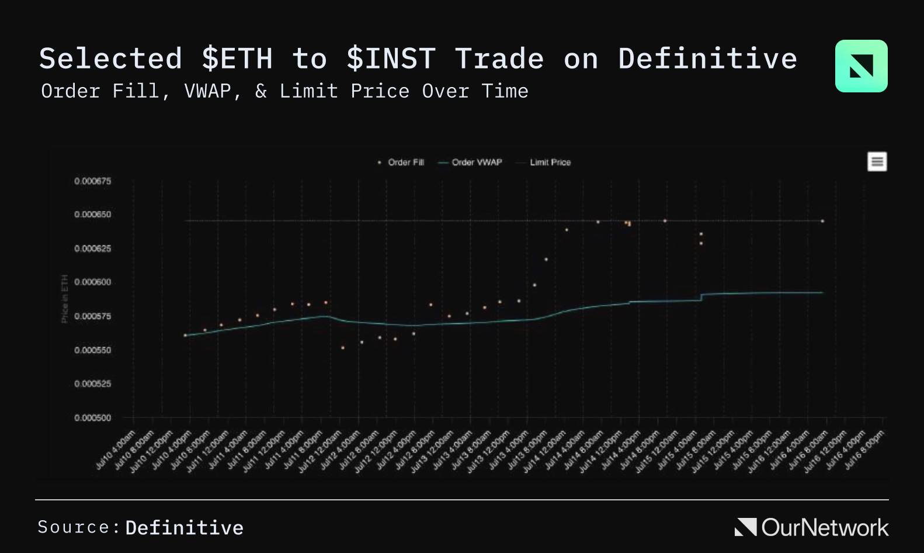The image size is (924, 553).
Task: Click the 'Jul10 4:00am' x-axis label
Action: [116, 450]
